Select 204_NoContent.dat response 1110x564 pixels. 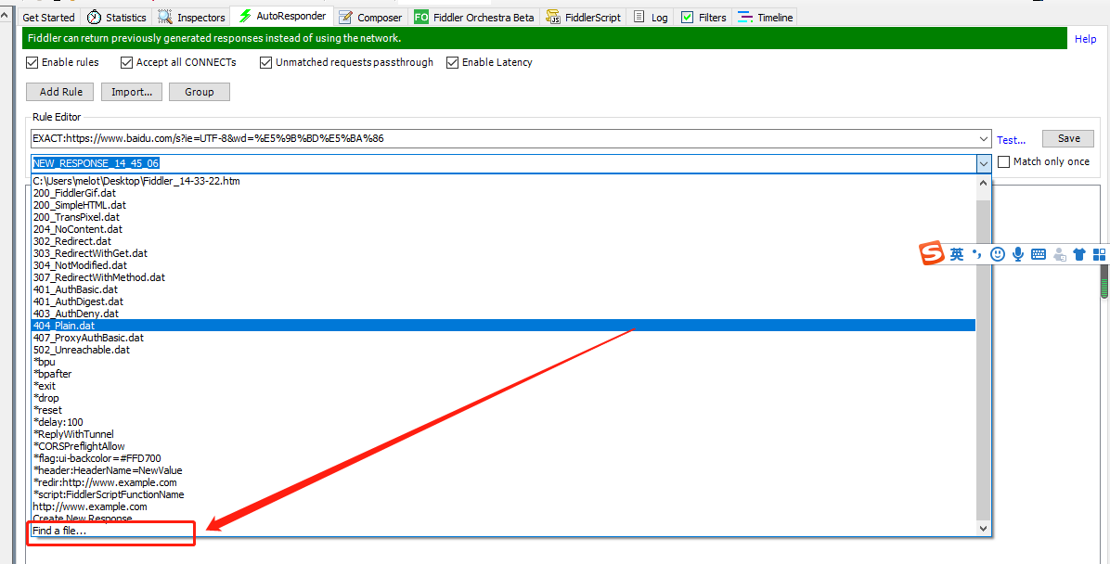tap(503, 229)
